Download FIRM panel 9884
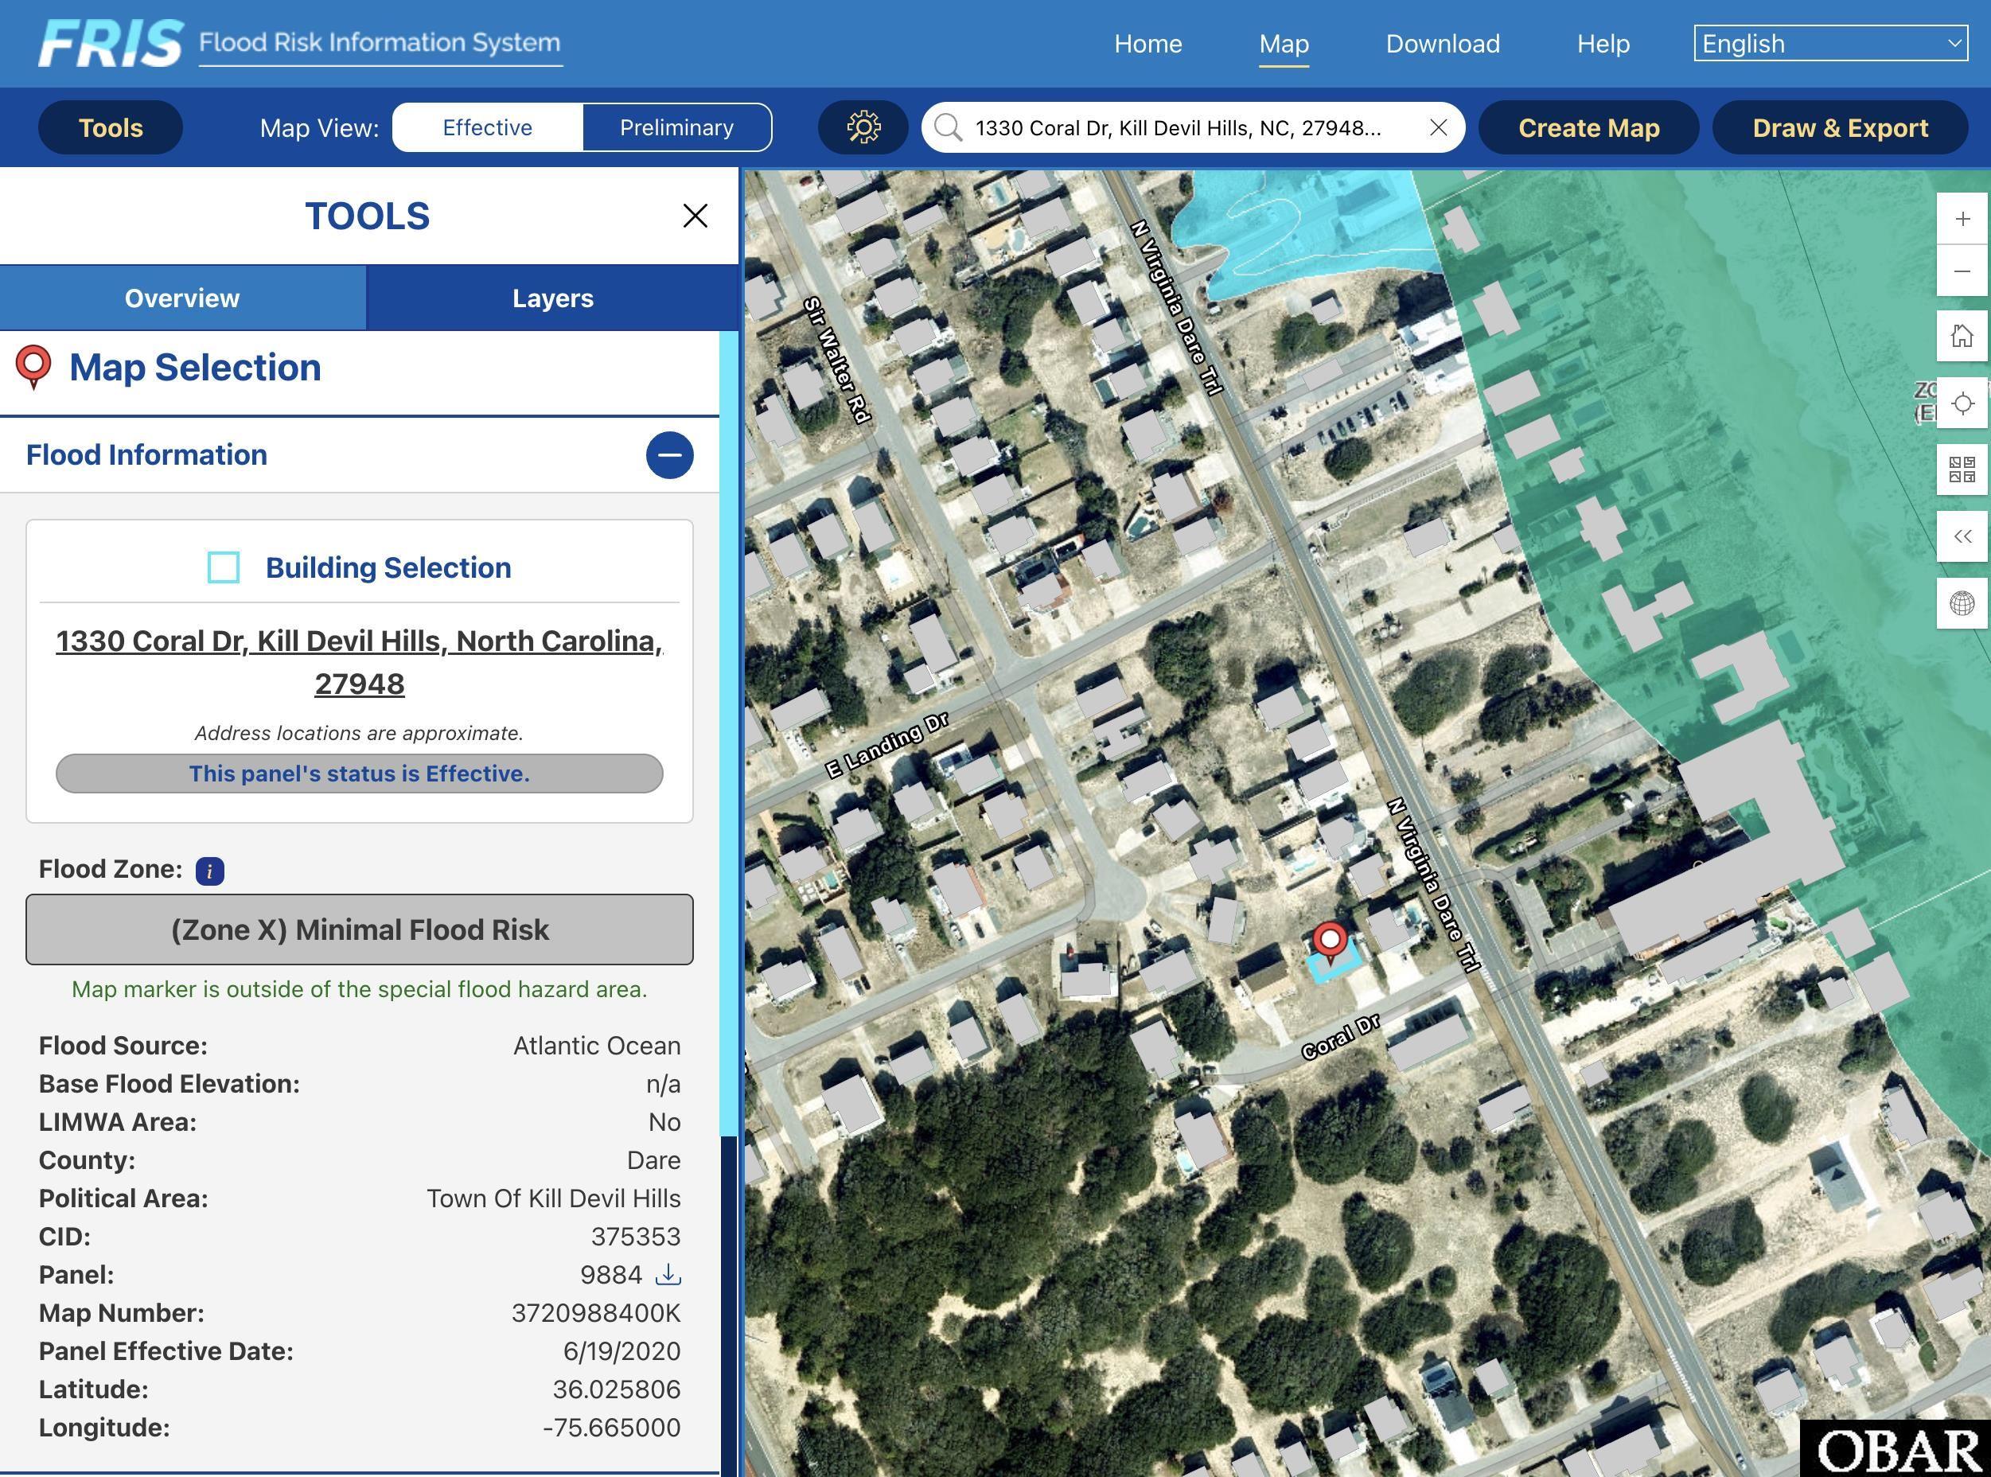The image size is (1991, 1477). point(668,1274)
